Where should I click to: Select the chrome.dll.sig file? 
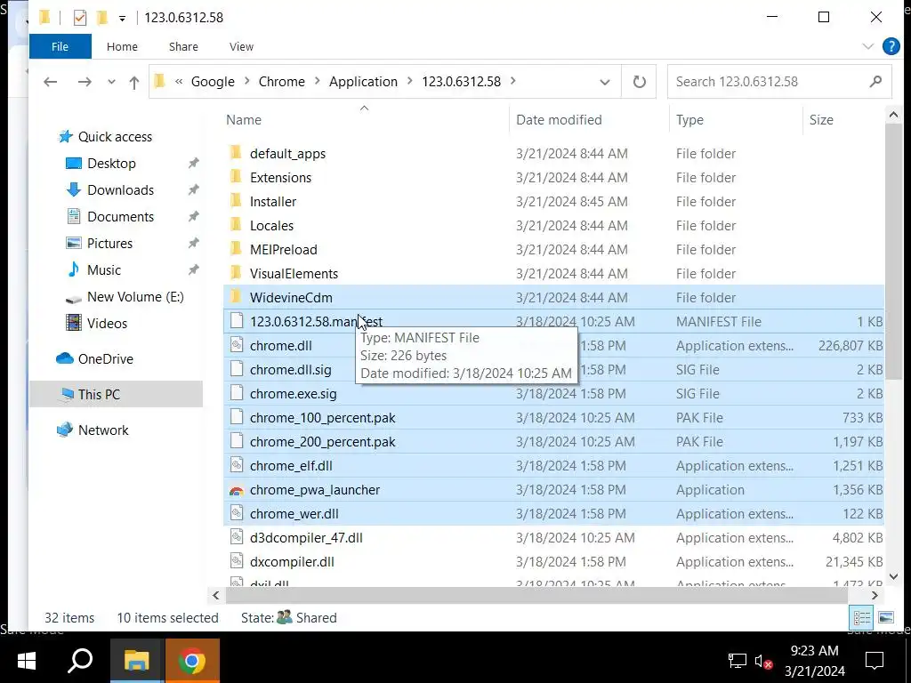(291, 369)
